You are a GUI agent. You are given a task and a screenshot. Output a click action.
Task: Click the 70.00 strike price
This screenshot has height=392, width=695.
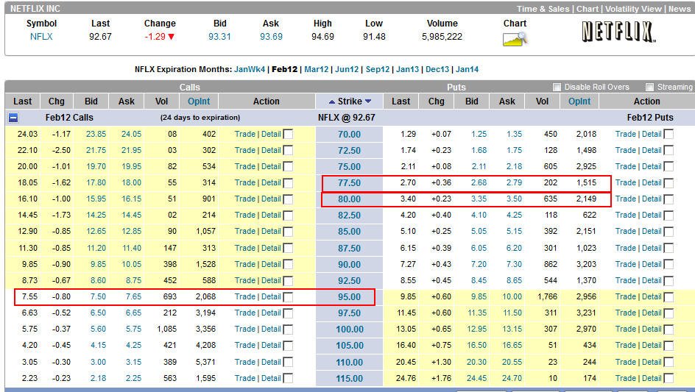point(349,134)
